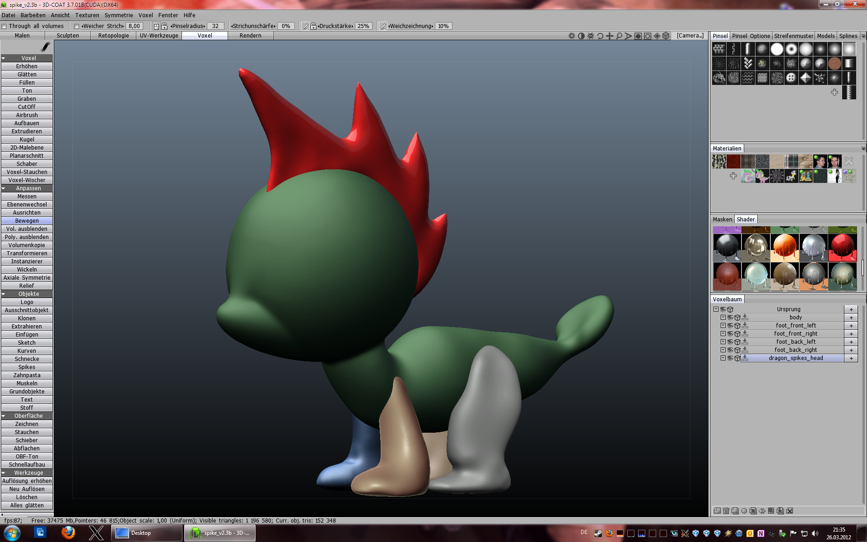The image size is (867, 542).
Task: Click the contrast half-circle icon
Action: 581,36
